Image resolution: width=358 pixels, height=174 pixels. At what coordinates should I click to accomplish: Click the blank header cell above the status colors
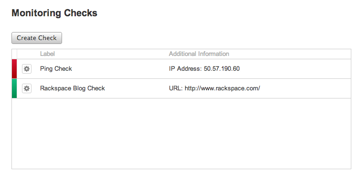click(x=14, y=54)
